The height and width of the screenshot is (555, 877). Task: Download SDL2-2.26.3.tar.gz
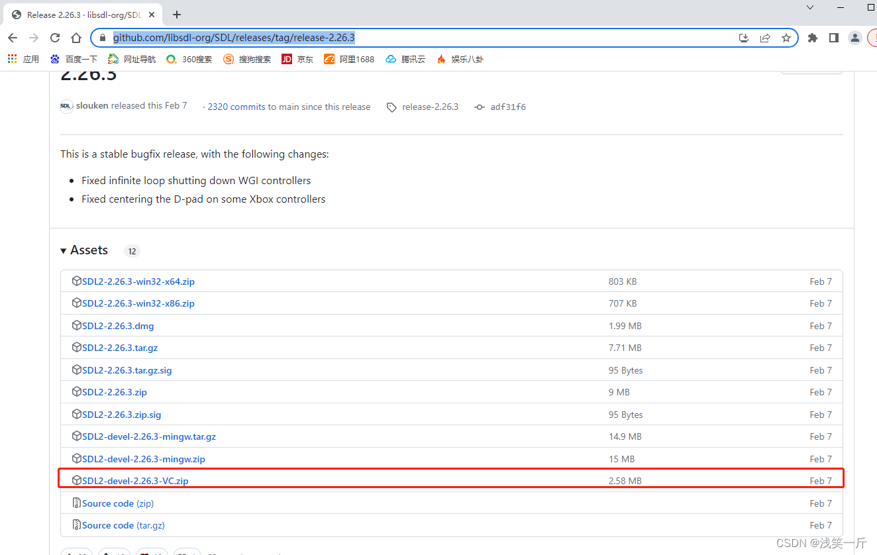(x=120, y=348)
